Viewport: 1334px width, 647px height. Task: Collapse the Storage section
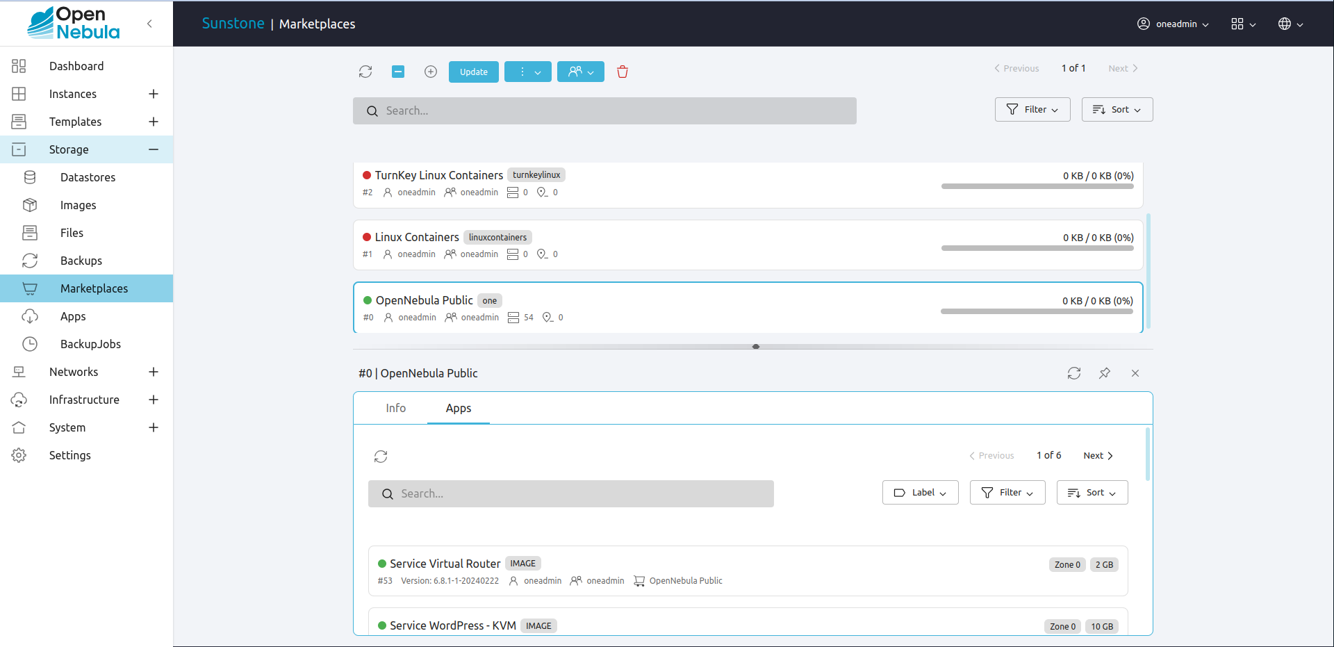(x=154, y=149)
